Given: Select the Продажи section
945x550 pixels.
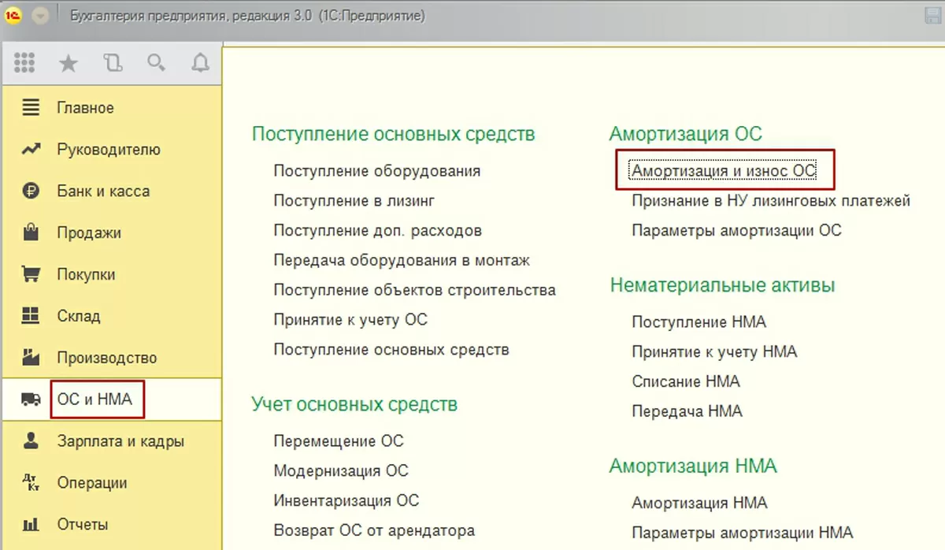Looking at the screenshot, I should (x=89, y=233).
